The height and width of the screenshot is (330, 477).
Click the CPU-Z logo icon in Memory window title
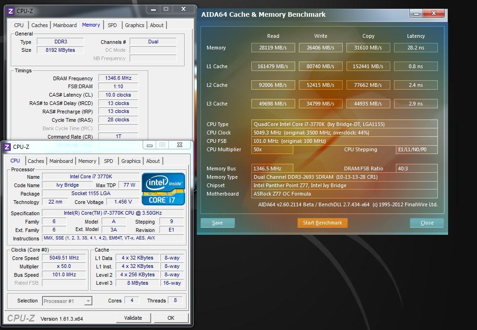tap(10, 11)
